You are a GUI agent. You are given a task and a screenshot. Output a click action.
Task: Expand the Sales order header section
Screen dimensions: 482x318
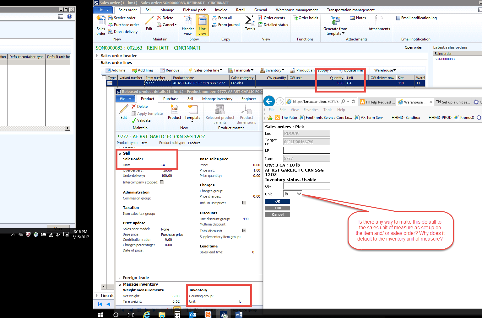tap(97, 56)
